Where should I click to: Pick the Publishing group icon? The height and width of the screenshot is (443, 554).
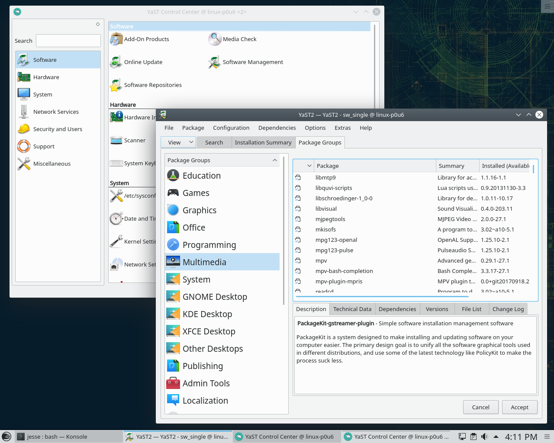(x=173, y=366)
